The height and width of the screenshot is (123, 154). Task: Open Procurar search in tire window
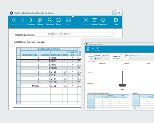(x=50, y=22)
